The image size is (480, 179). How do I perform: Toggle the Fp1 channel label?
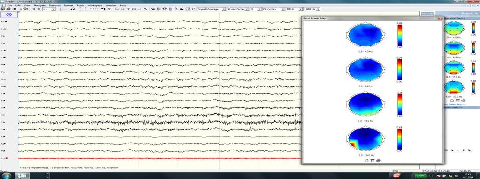click(x=4, y=22)
